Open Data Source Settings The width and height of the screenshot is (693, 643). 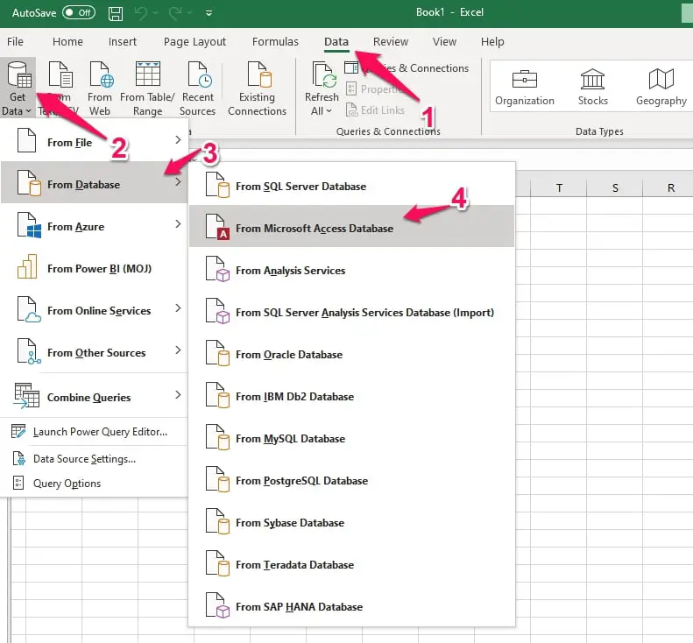(95, 459)
